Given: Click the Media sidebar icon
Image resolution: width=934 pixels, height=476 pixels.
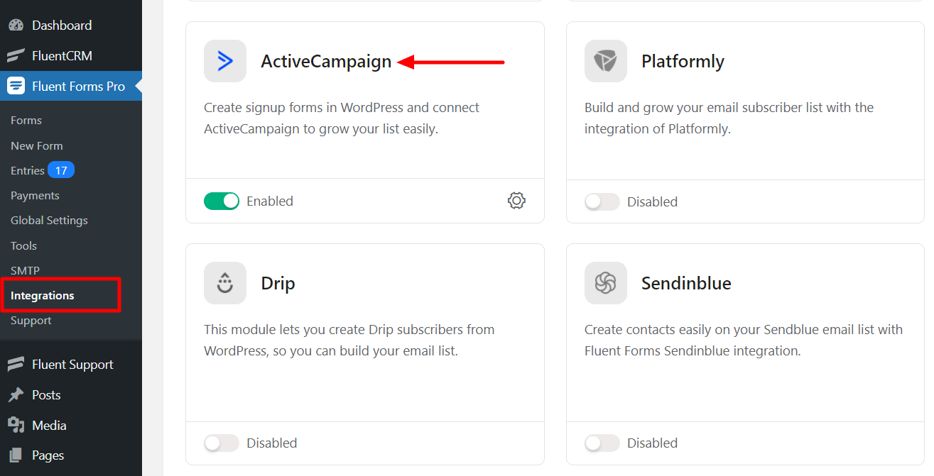Looking at the screenshot, I should (x=16, y=425).
